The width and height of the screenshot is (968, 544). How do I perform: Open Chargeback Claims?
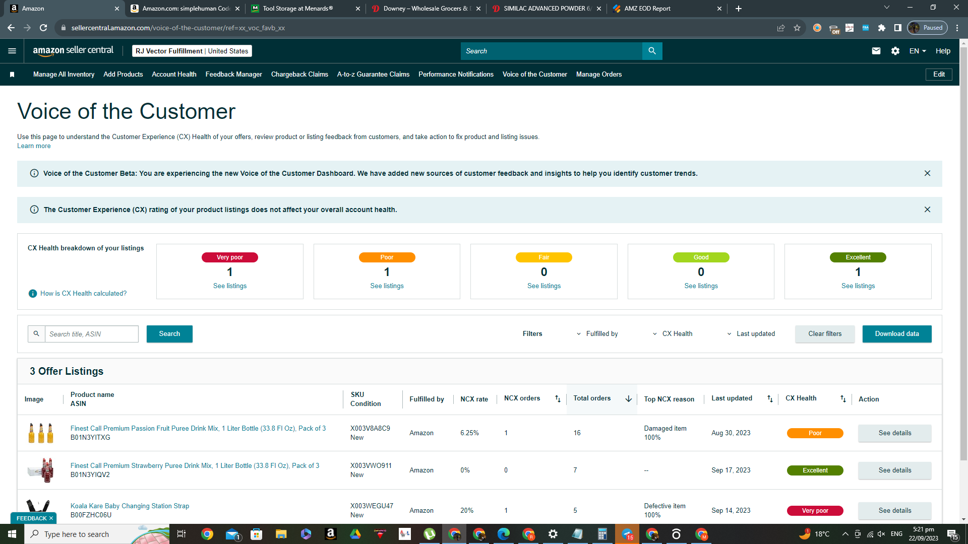[x=299, y=75]
